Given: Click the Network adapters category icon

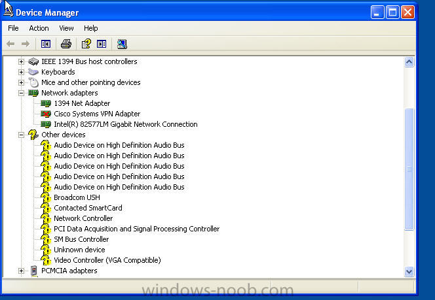Looking at the screenshot, I should click(x=33, y=93).
